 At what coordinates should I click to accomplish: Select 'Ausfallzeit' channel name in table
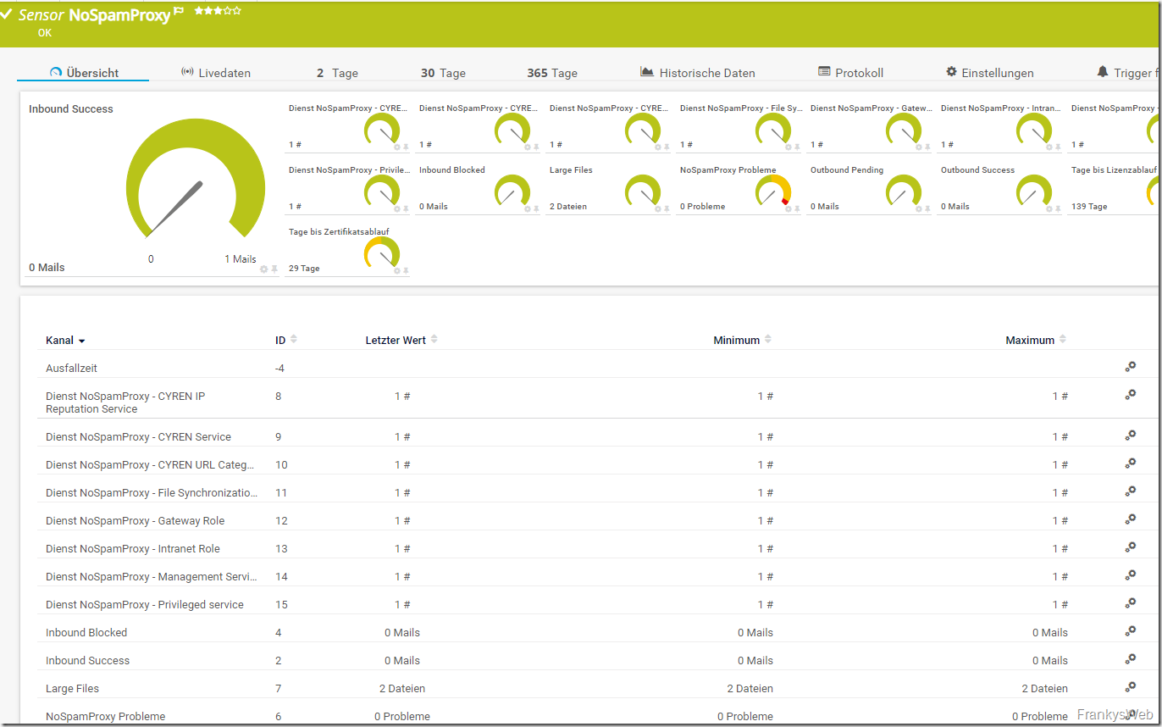72,369
